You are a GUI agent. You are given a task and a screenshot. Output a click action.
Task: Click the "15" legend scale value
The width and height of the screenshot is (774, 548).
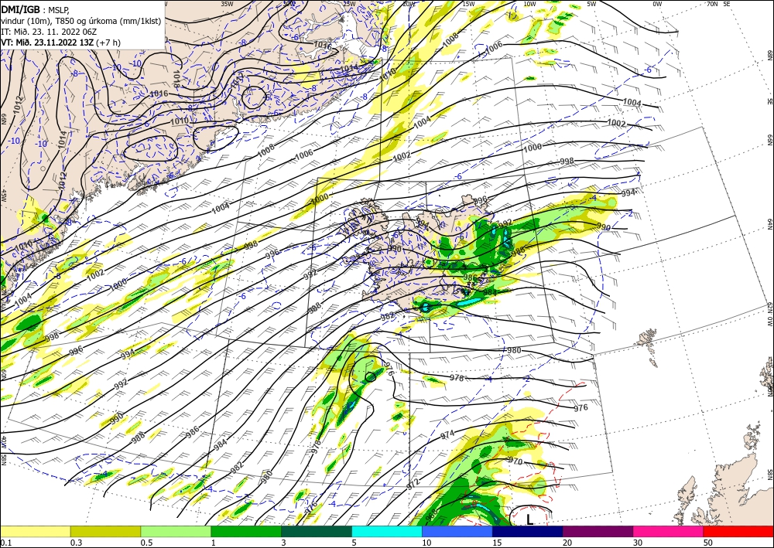[497, 543]
